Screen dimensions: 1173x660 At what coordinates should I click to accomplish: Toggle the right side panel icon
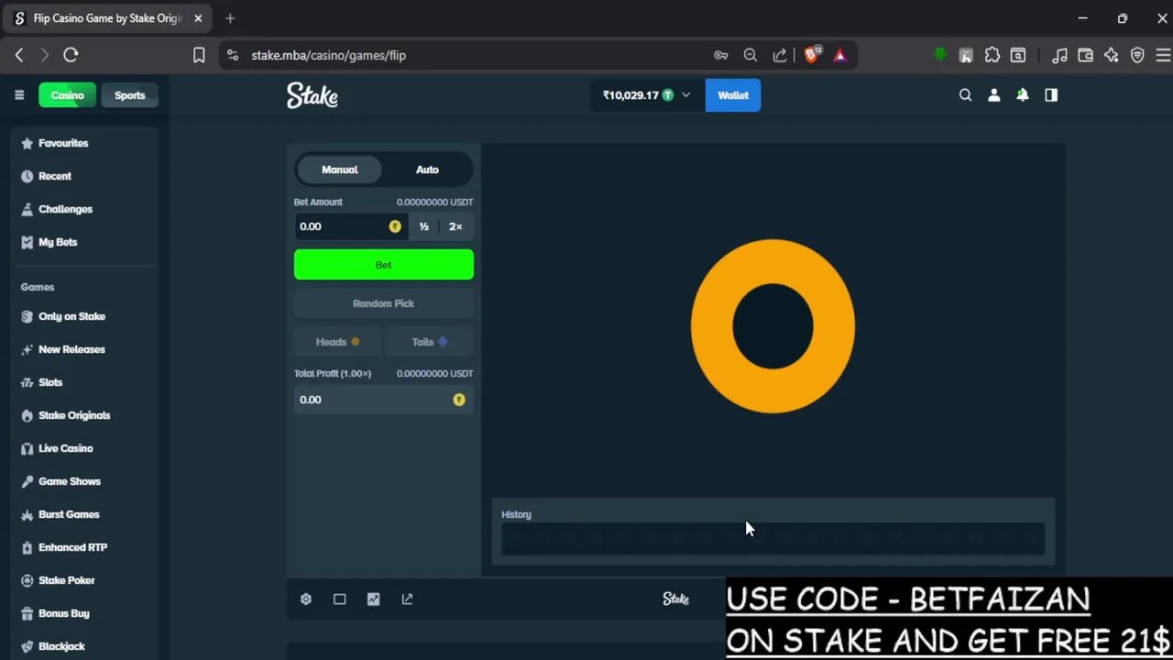tap(1051, 95)
